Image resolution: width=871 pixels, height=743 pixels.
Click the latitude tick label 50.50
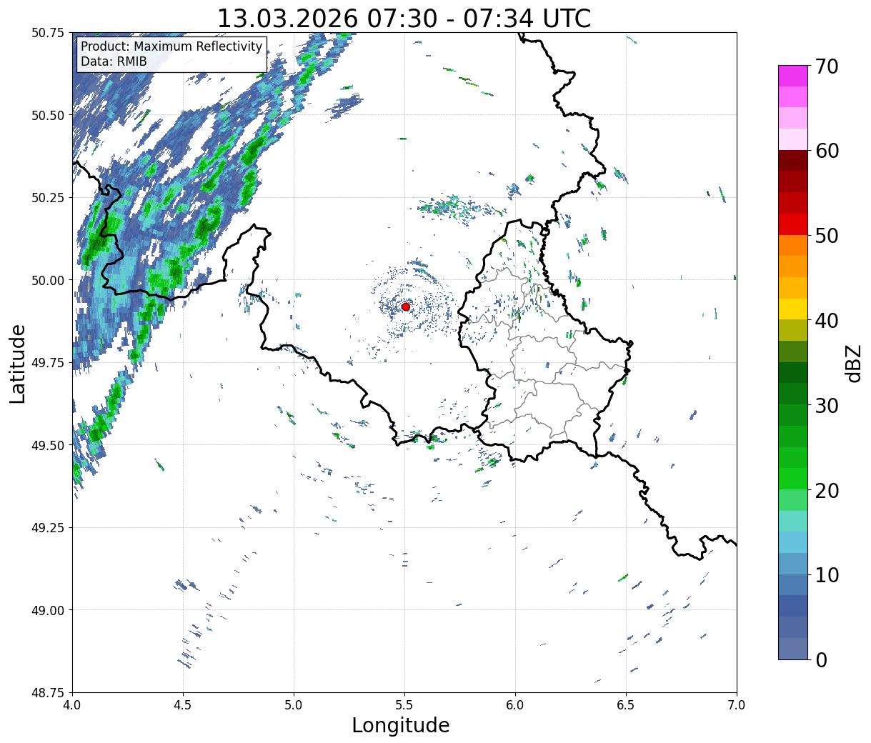tap(48, 115)
